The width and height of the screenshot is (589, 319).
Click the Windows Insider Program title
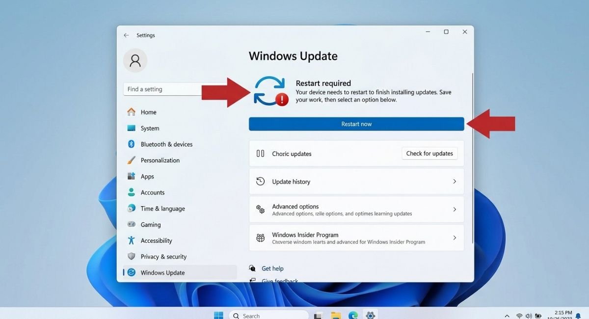click(x=305, y=235)
